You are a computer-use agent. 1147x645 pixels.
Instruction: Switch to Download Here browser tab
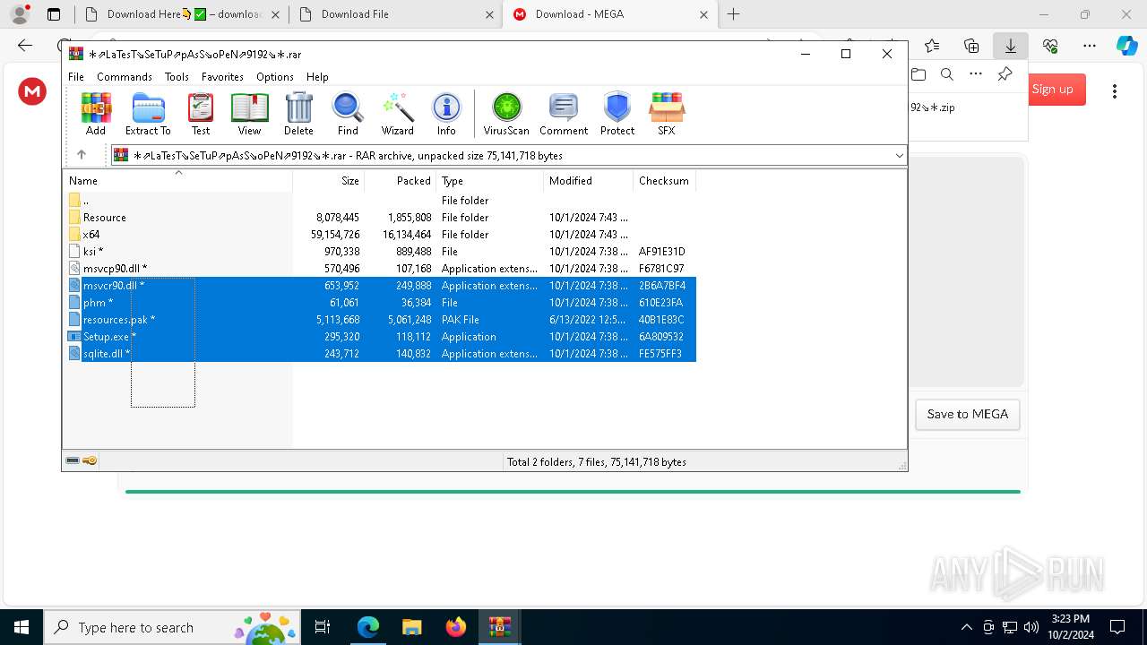tap(181, 14)
